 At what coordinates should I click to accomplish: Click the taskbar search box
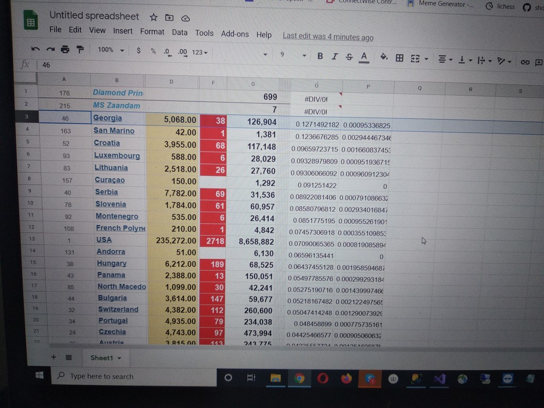(134, 377)
